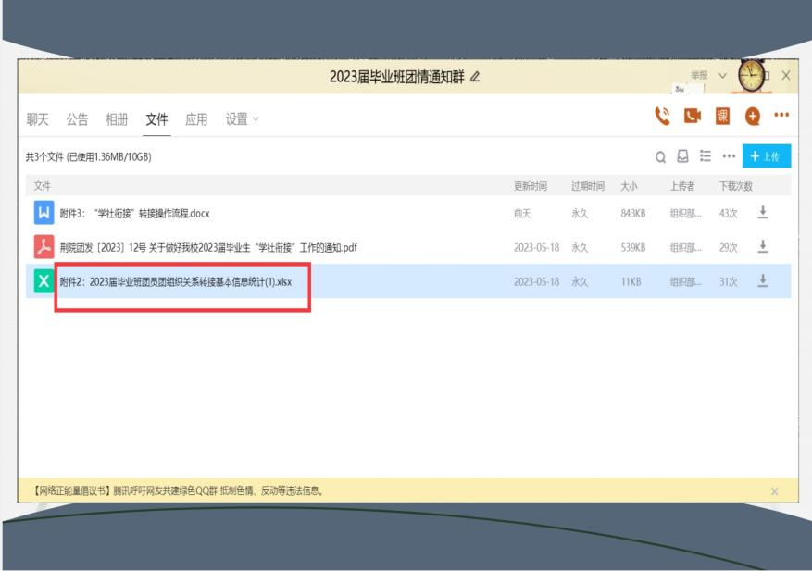Click the orange plus chat bubble icon

(752, 117)
